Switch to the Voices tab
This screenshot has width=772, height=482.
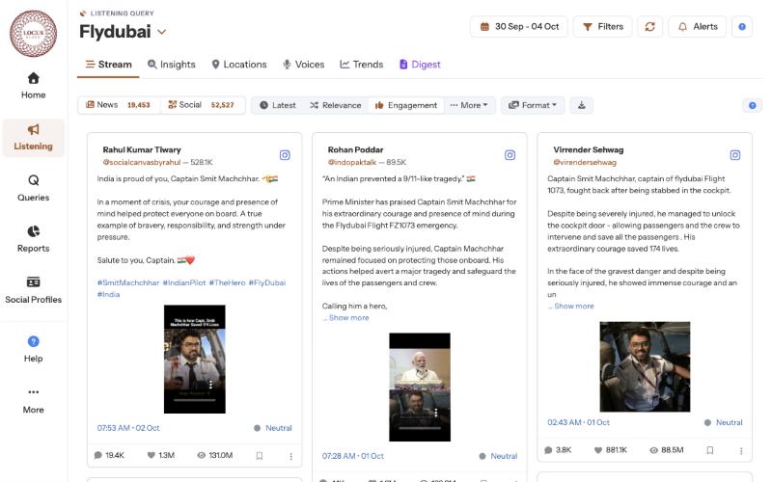(303, 65)
